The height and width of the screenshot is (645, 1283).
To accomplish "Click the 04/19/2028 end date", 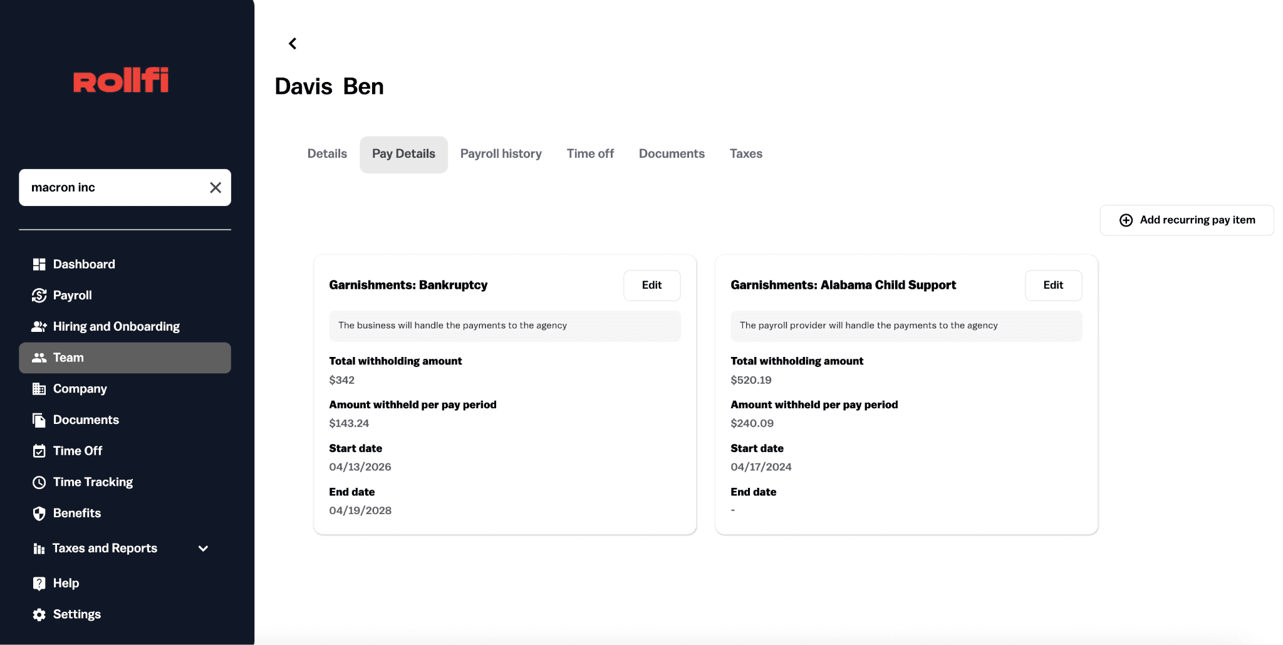I will point(360,510).
